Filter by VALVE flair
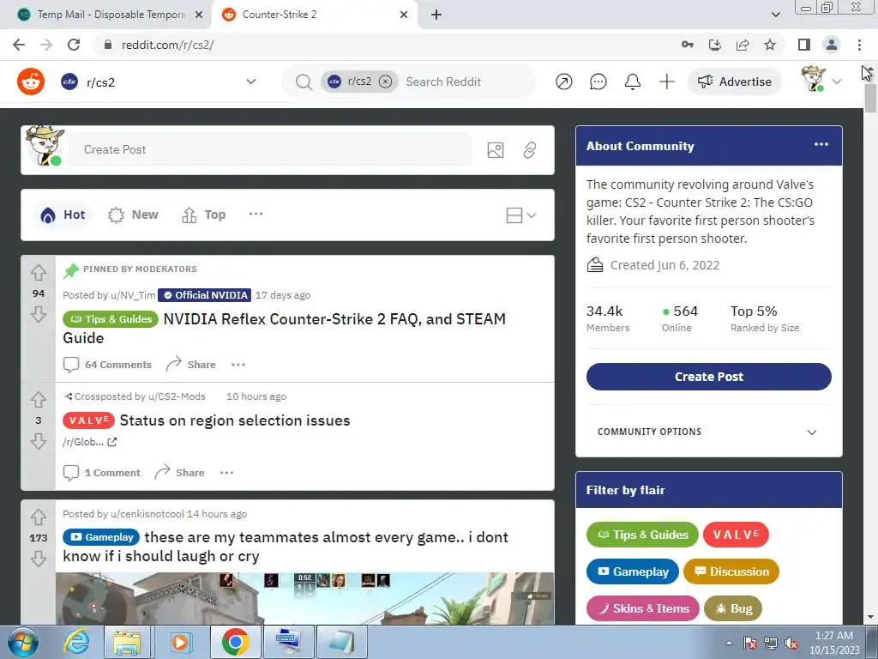 pos(736,535)
